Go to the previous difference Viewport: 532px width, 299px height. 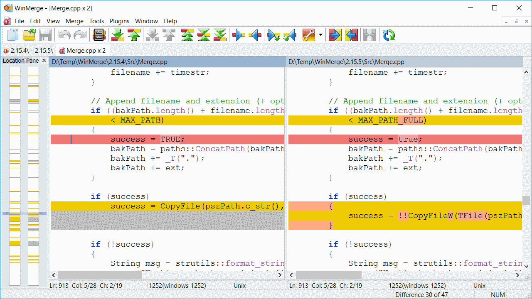(134, 35)
